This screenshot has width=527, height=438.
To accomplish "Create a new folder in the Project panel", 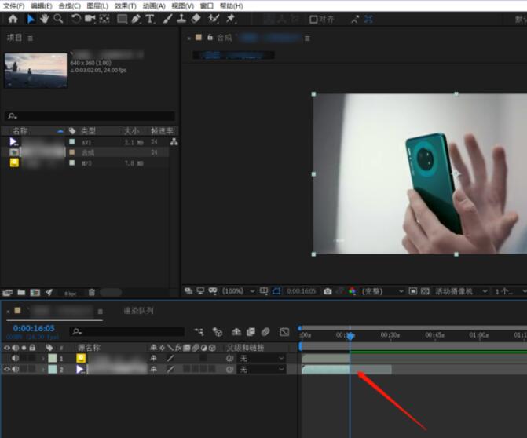I will (x=21, y=293).
